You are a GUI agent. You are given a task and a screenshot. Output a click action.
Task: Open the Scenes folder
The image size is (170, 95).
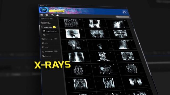tap(47, 56)
